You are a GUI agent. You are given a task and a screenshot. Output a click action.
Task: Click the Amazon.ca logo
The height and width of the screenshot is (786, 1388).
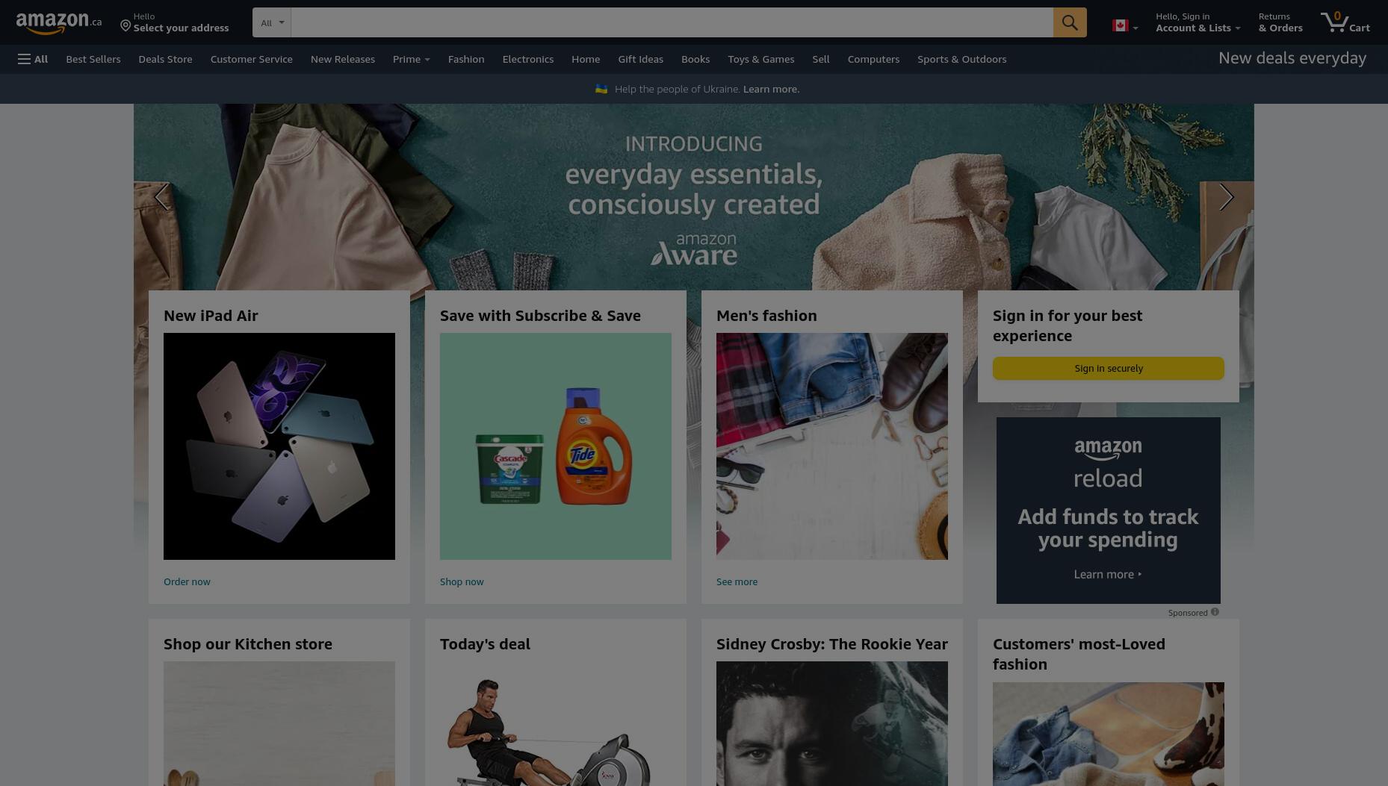pyautogui.click(x=59, y=23)
